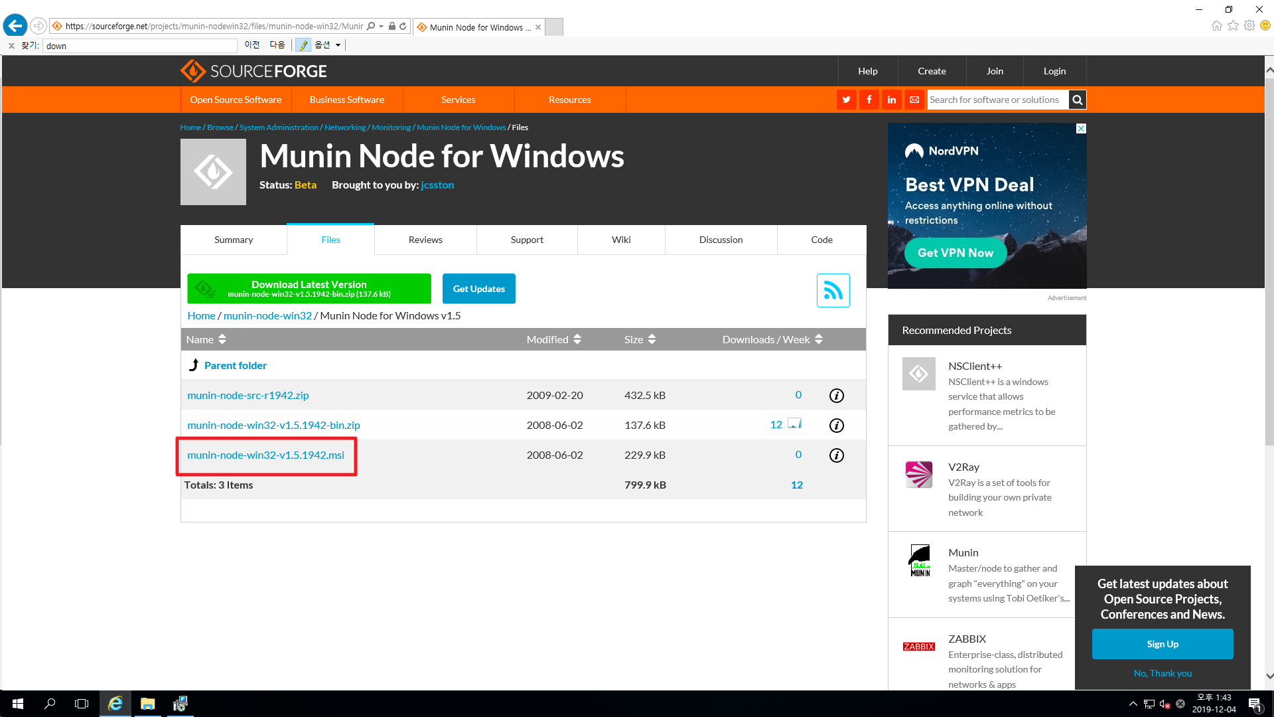The height and width of the screenshot is (717, 1274).
Task: Share on LinkedIn icon
Action: (x=892, y=100)
